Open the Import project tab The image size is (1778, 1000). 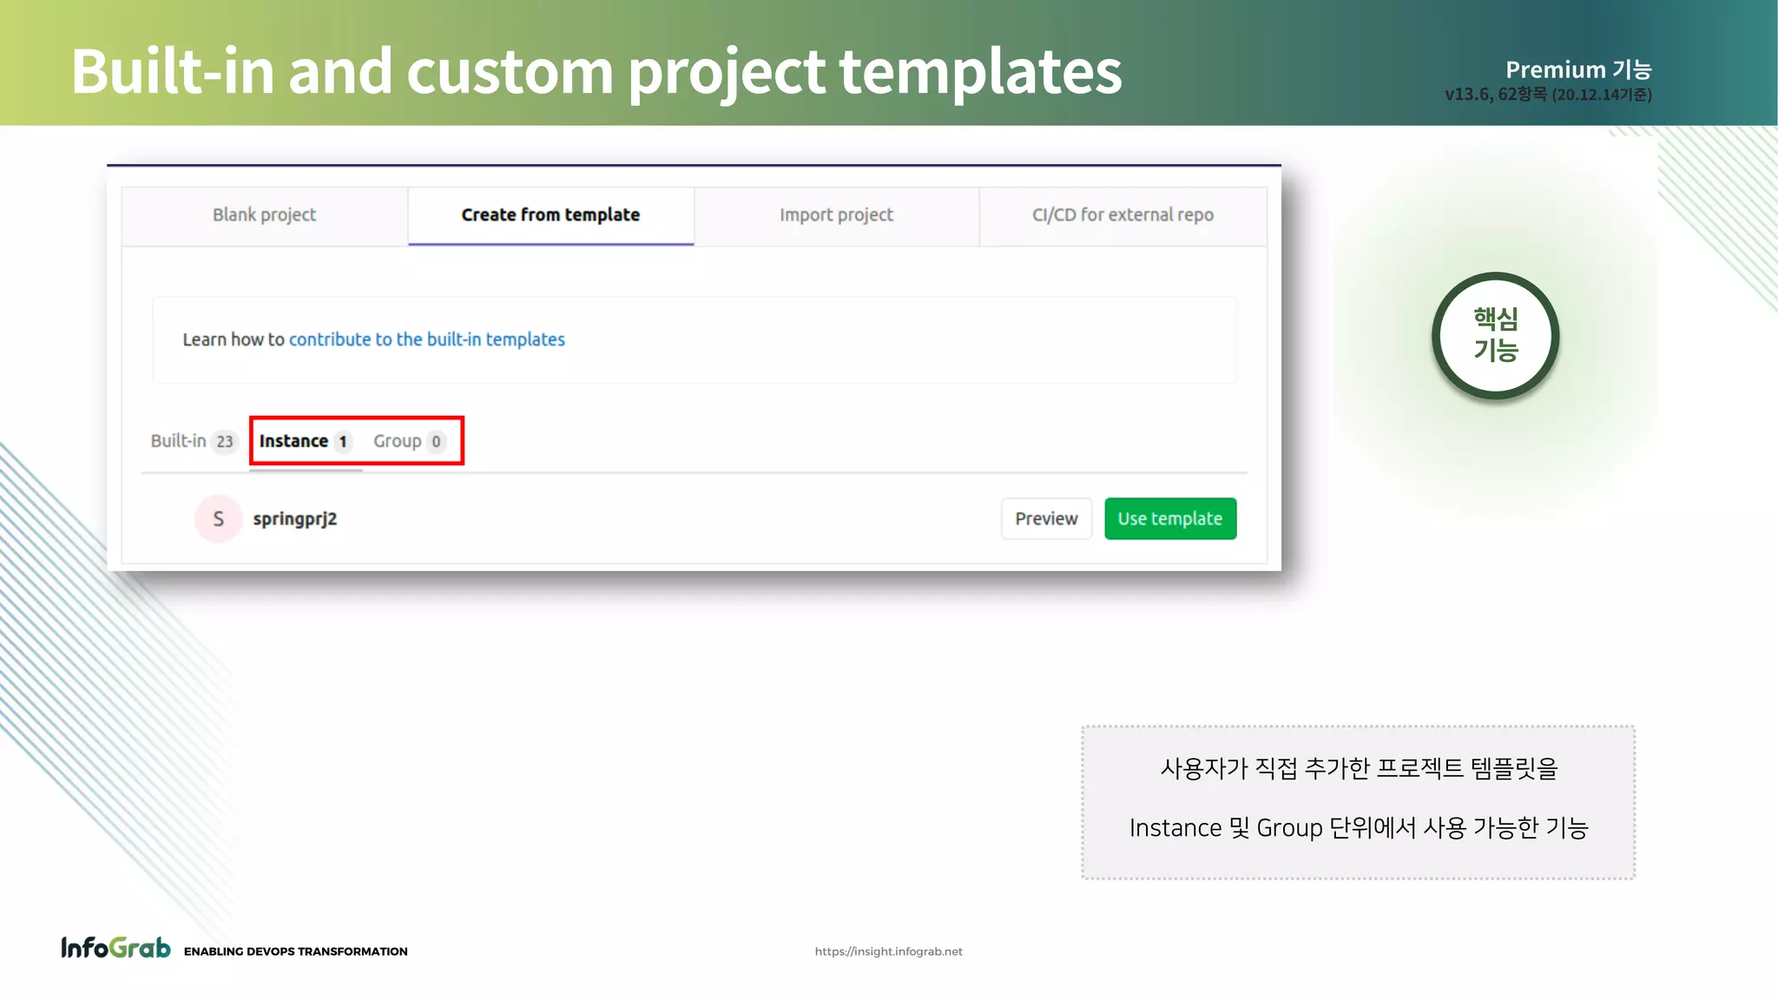pos(836,215)
